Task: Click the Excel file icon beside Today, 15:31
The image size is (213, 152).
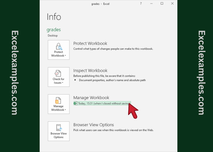Action: (x=75, y=103)
